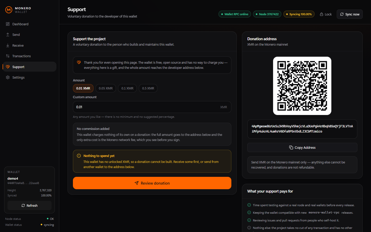
Task: Click the height value 3,767,320
Action: coord(46,190)
